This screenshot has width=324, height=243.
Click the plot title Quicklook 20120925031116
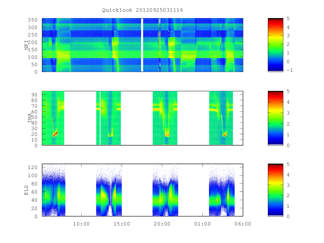pyautogui.click(x=143, y=10)
